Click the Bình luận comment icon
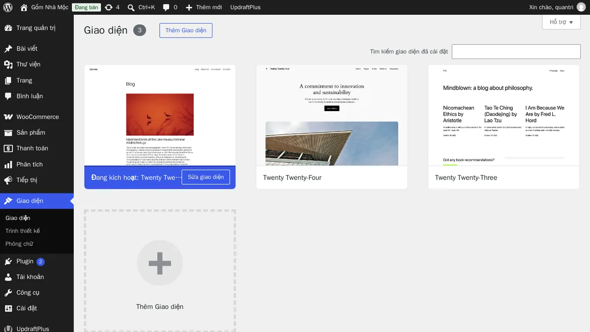This screenshot has height=332, width=590. coord(8,96)
